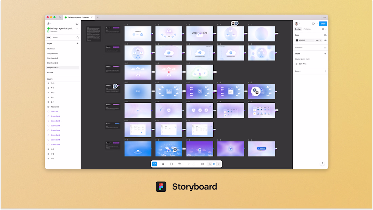
Task: Open the 9% zoom dropdown
Action: point(324,29)
